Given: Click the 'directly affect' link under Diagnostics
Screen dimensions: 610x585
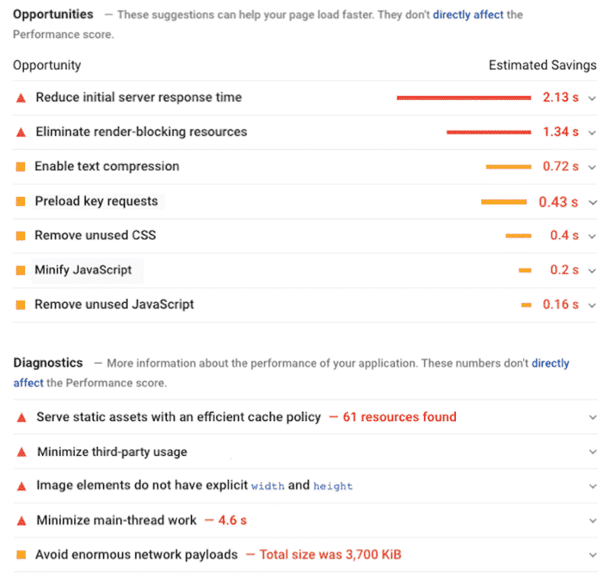Looking at the screenshot, I should (x=551, y=363).
